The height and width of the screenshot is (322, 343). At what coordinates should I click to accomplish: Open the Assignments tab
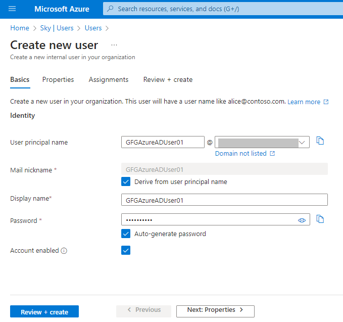[109, 79]
